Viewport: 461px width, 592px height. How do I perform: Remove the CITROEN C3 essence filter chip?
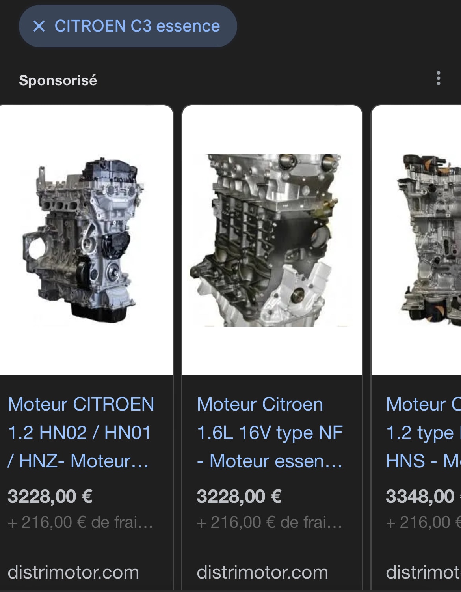pyautogui.click(x=39, y=26)
